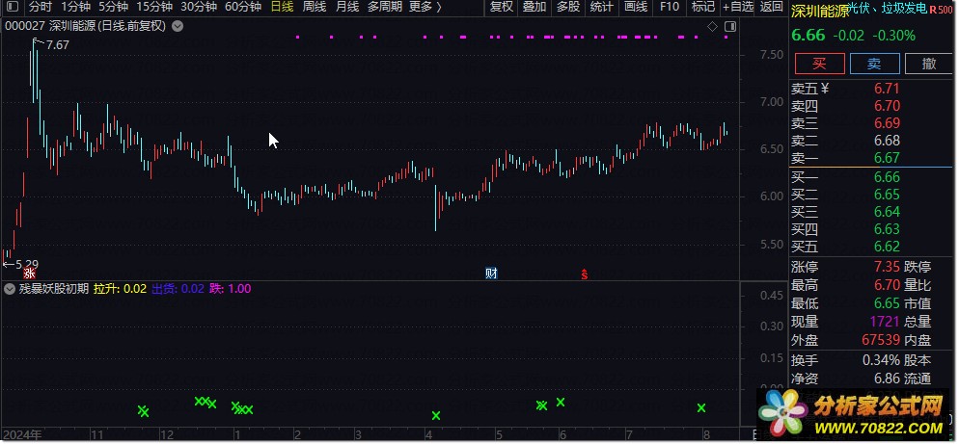Select the 5分钟 period tab
The width and height of the screenshot is (959, 444).
[x=113, y=8]
